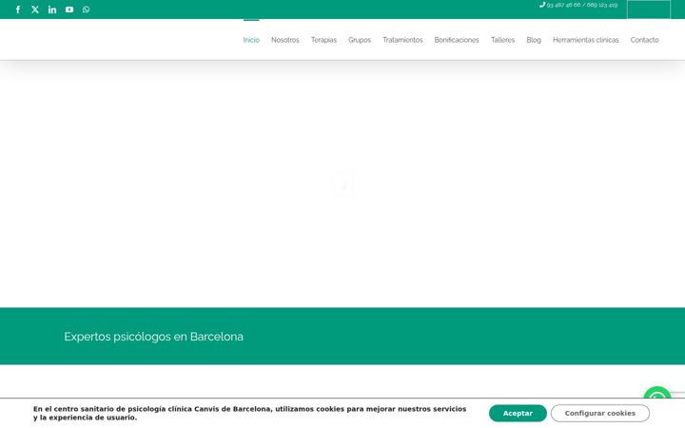The image size is (685, 428).
Task: Click the phone number in the top bar
Action: point(582,5)
